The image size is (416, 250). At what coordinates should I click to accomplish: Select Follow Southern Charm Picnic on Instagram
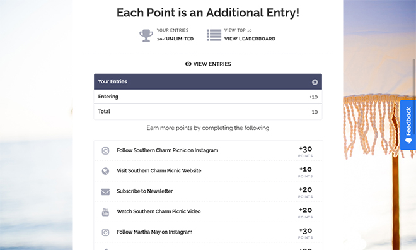pos(208,151)
